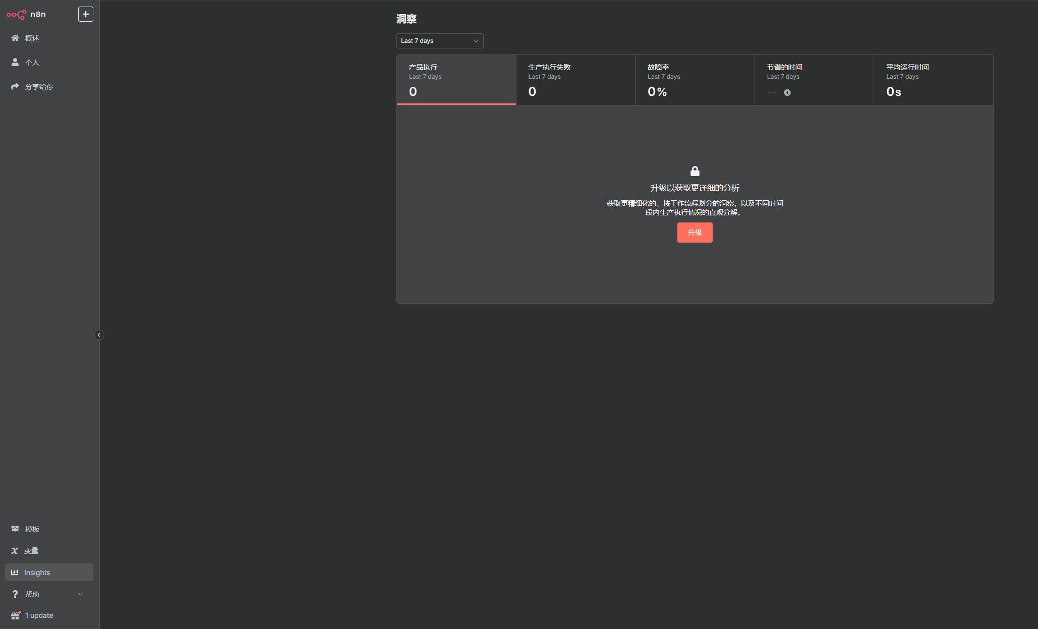Click the lock icon above upgrade message

click(x=695, y=171)
